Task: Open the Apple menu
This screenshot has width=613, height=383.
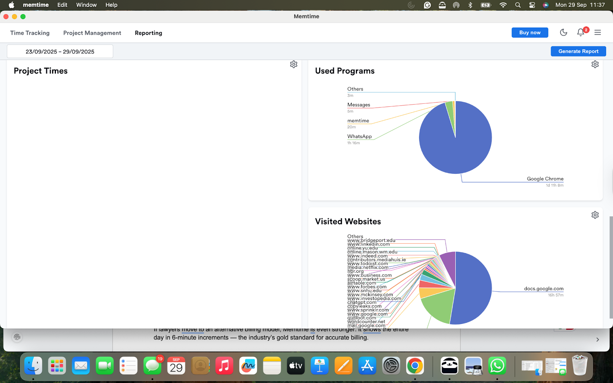Action: click(x=11, y=5)
